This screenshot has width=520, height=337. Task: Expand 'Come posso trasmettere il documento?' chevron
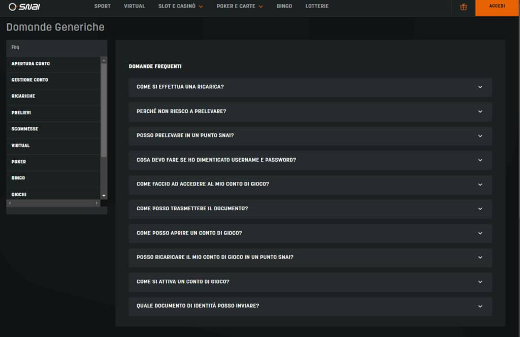pos(480,209)
